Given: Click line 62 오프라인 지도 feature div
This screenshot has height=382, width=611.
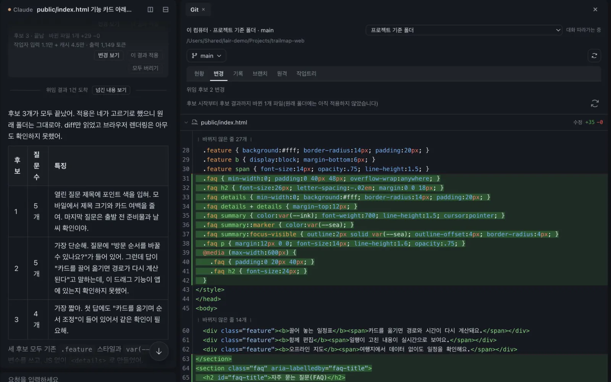Looking at the screenshot, I should (360, 349).
